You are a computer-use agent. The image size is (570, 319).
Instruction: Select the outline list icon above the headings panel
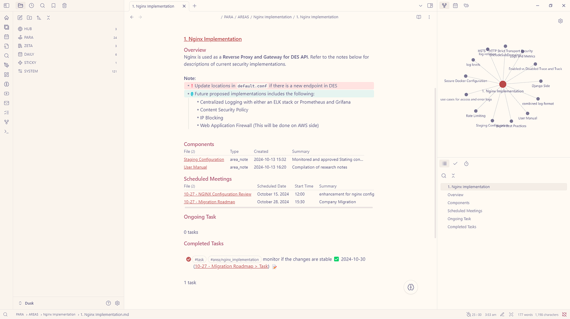[444, 163]
